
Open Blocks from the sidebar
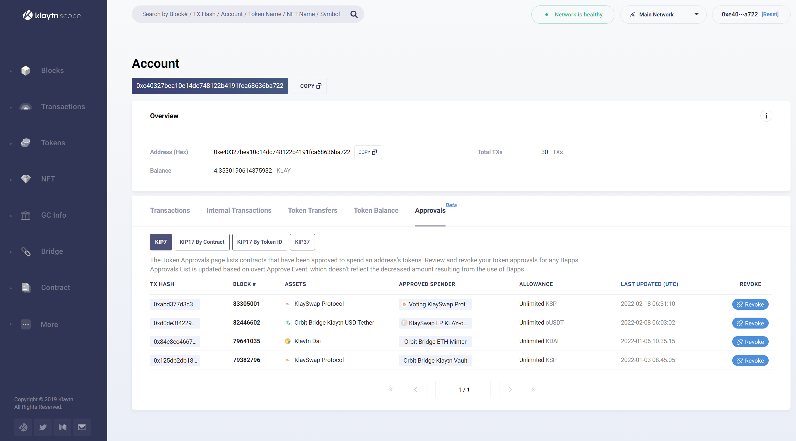point(52,71)
